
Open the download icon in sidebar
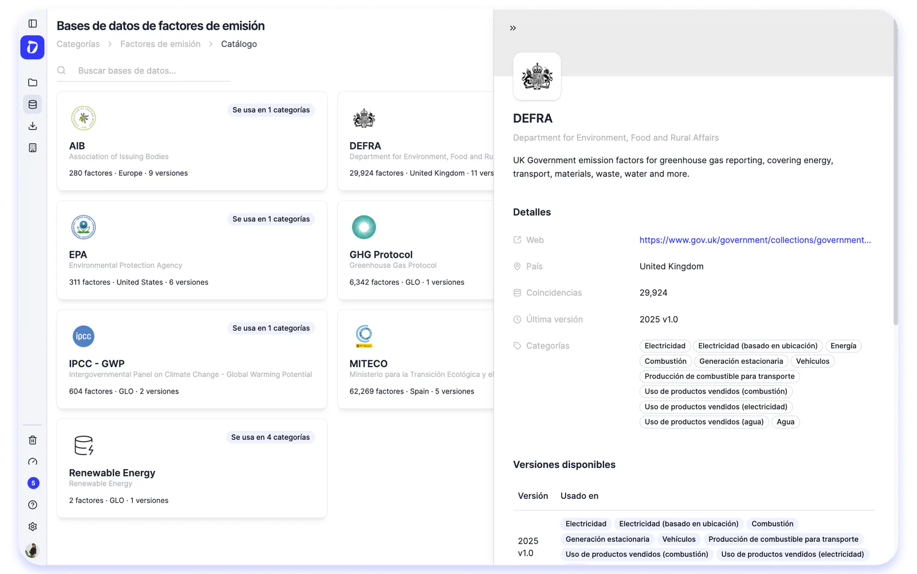pos(33,126)
